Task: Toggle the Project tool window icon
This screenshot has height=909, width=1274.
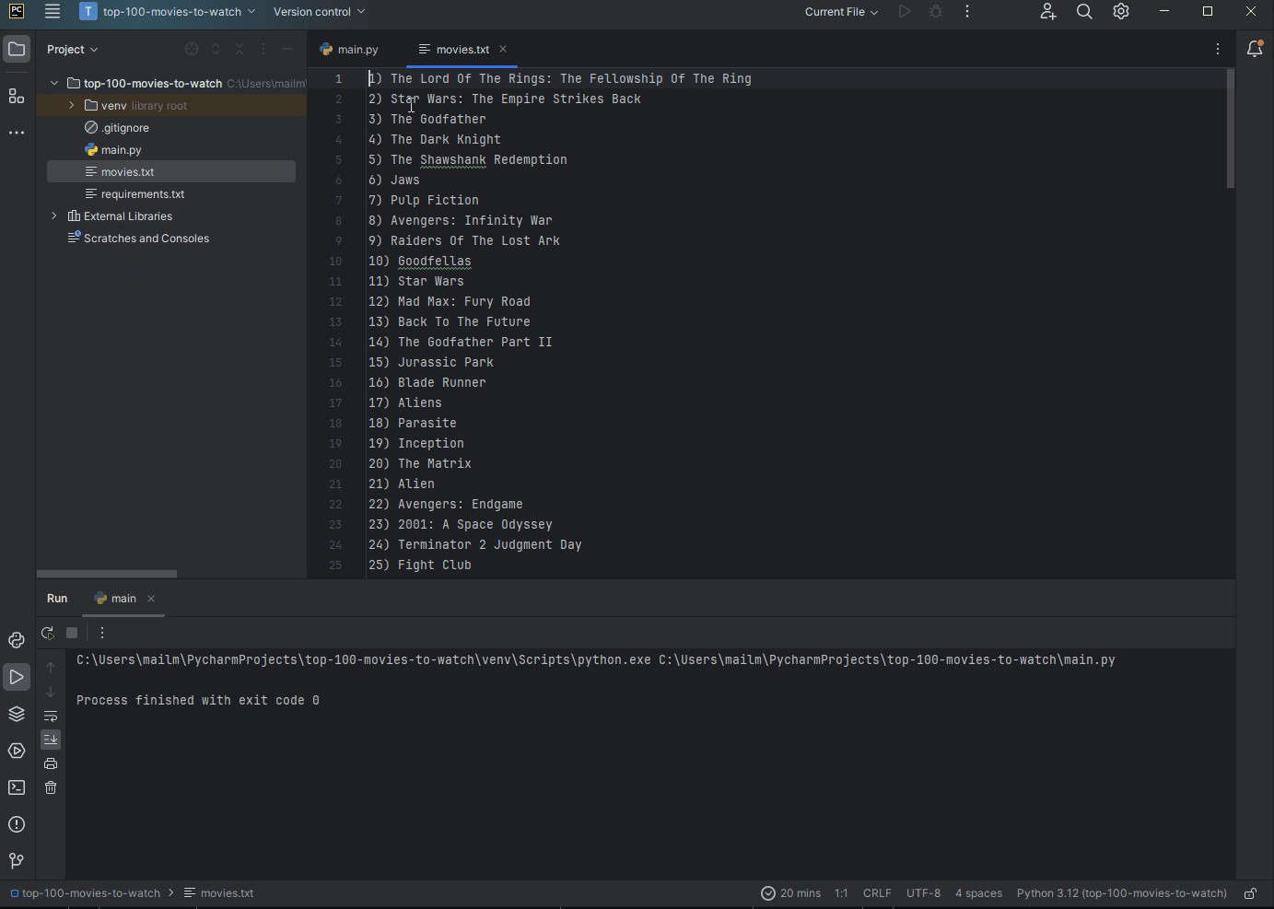Action: point(17,49)
